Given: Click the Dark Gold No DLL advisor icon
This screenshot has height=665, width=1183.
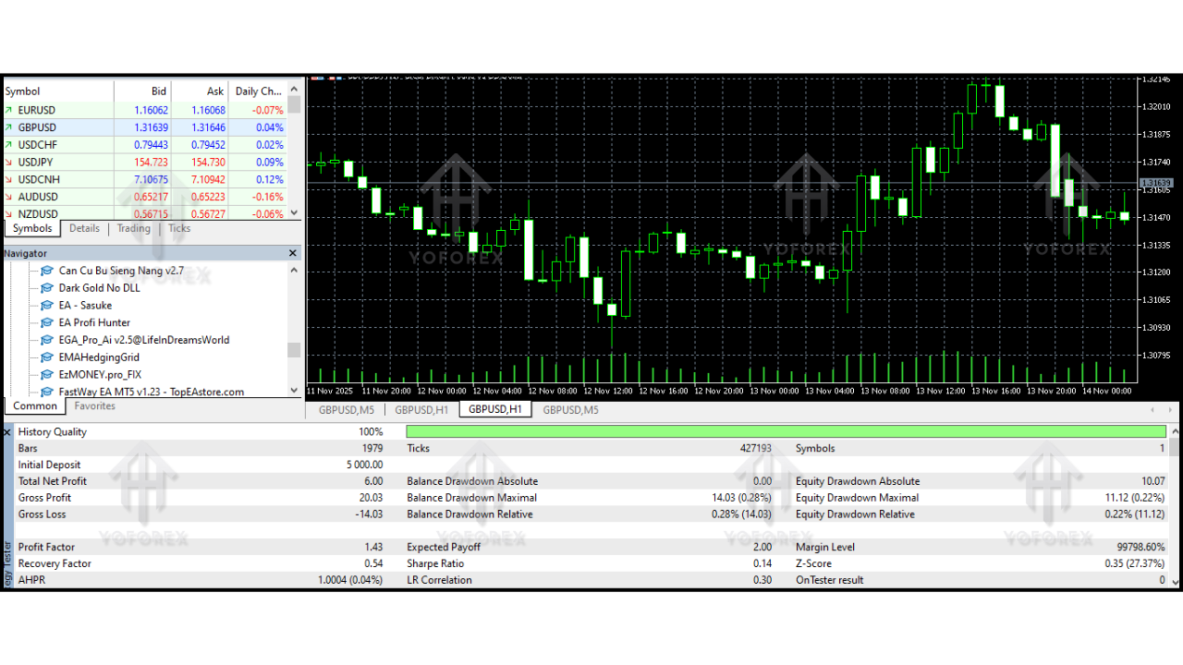Looking at the screenshot, I should point(47,288).
